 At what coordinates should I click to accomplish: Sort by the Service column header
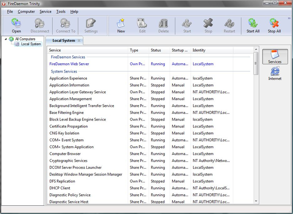pos(87,50)
